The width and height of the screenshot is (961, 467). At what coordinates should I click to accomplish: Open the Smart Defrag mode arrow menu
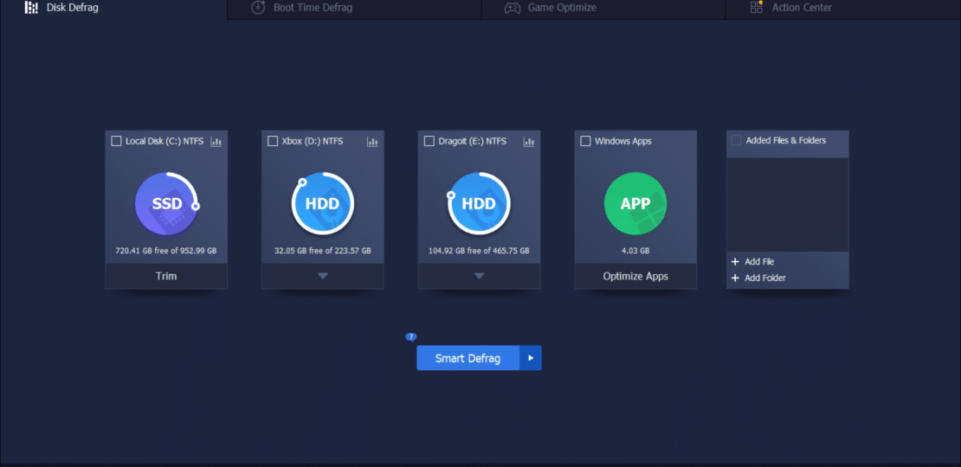coord(531,358)
